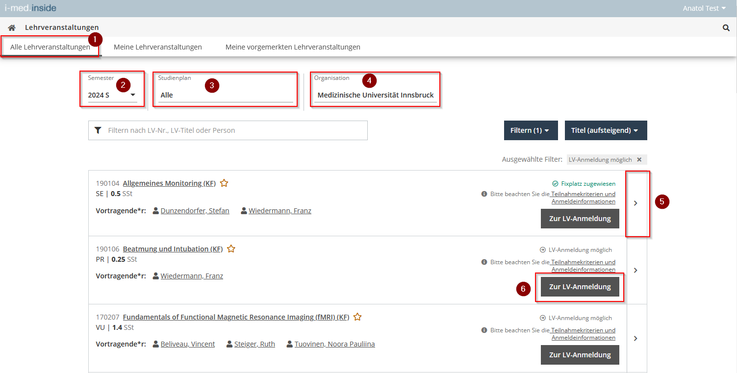Open lecturer Beliveau, Vincent profile

point(188,344)
